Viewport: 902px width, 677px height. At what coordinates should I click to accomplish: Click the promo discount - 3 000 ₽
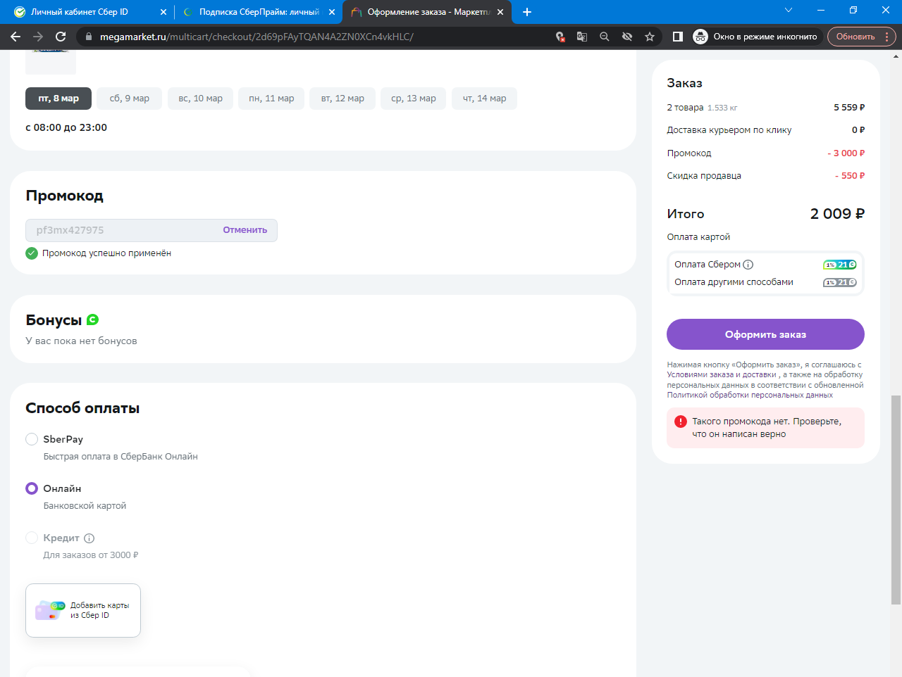(846, 153)
